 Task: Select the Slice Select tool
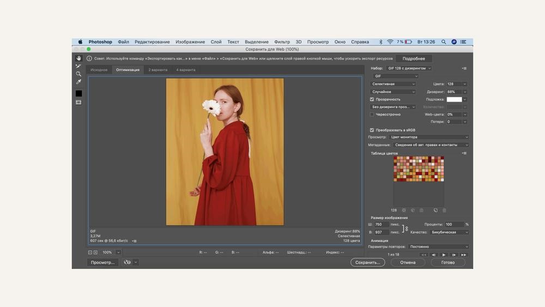78,66
